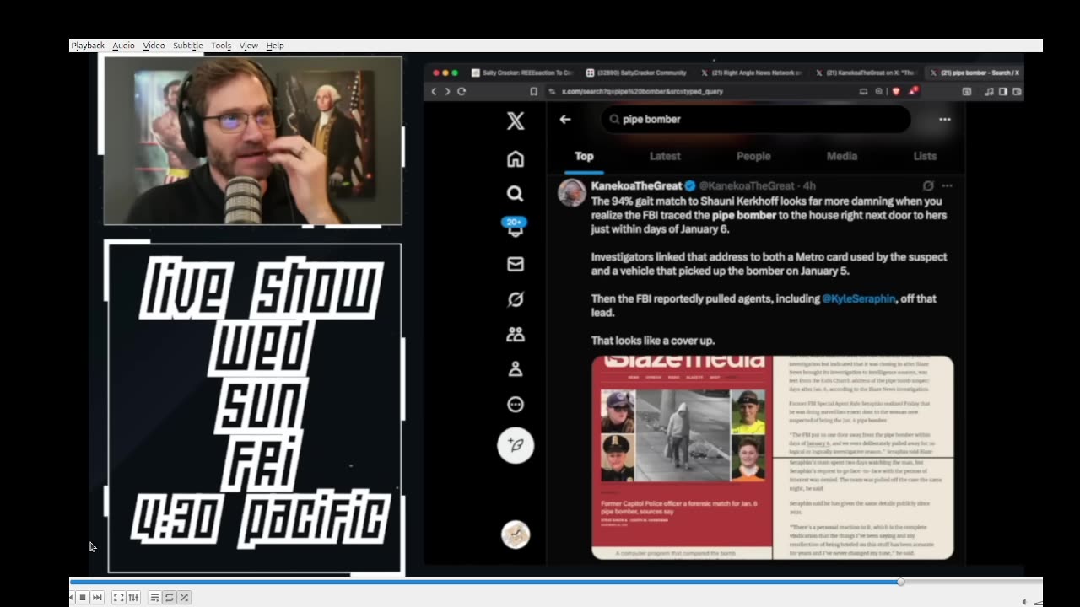The image size is (1080, 607).
Task: Open browser media music note icon
Action: [988, 91]
